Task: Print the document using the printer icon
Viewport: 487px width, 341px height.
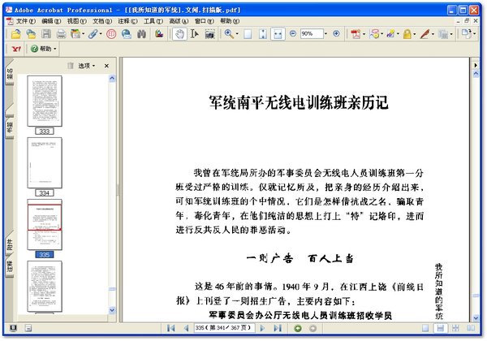Action: [61, 34]
